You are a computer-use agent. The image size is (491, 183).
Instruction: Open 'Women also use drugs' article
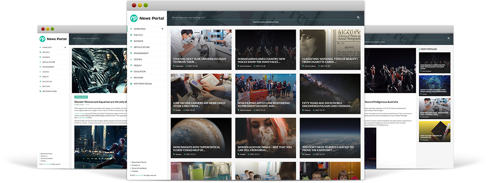(266, 138)
